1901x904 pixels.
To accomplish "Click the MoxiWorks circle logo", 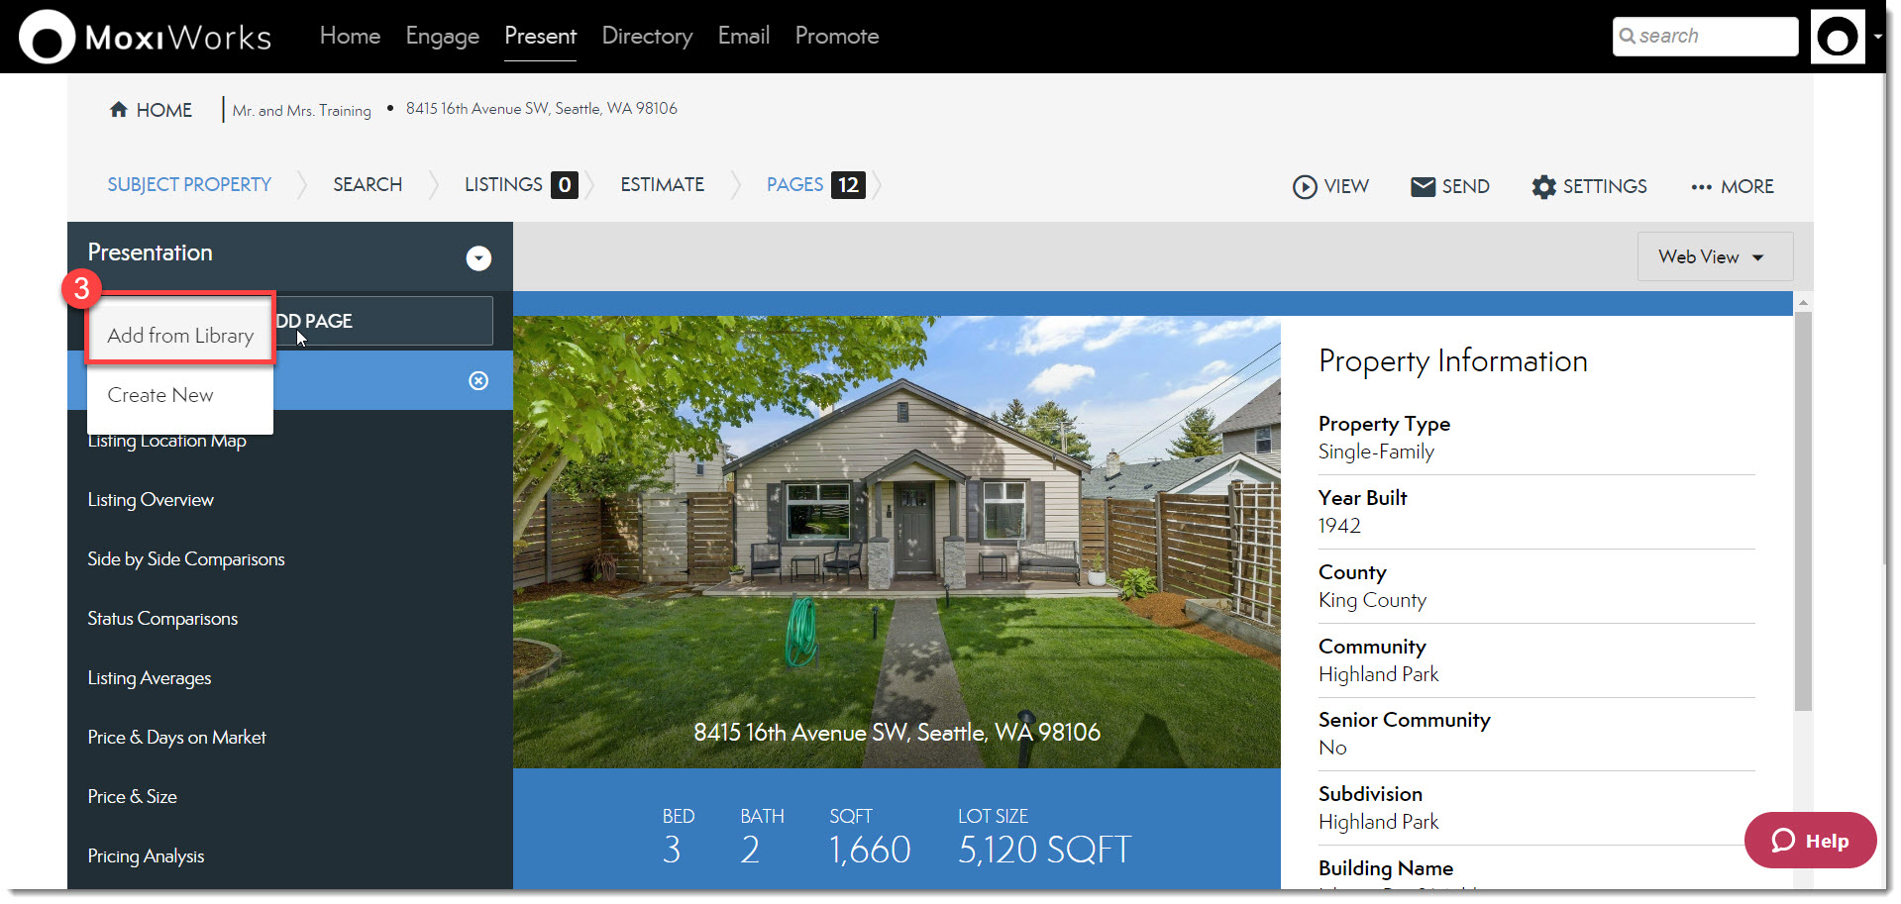I will 47,38.
